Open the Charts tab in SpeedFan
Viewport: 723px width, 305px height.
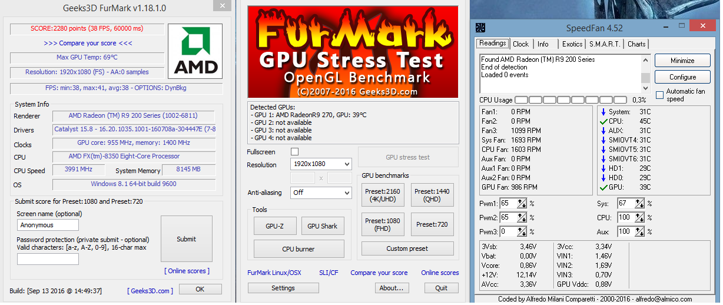(636, 44)
